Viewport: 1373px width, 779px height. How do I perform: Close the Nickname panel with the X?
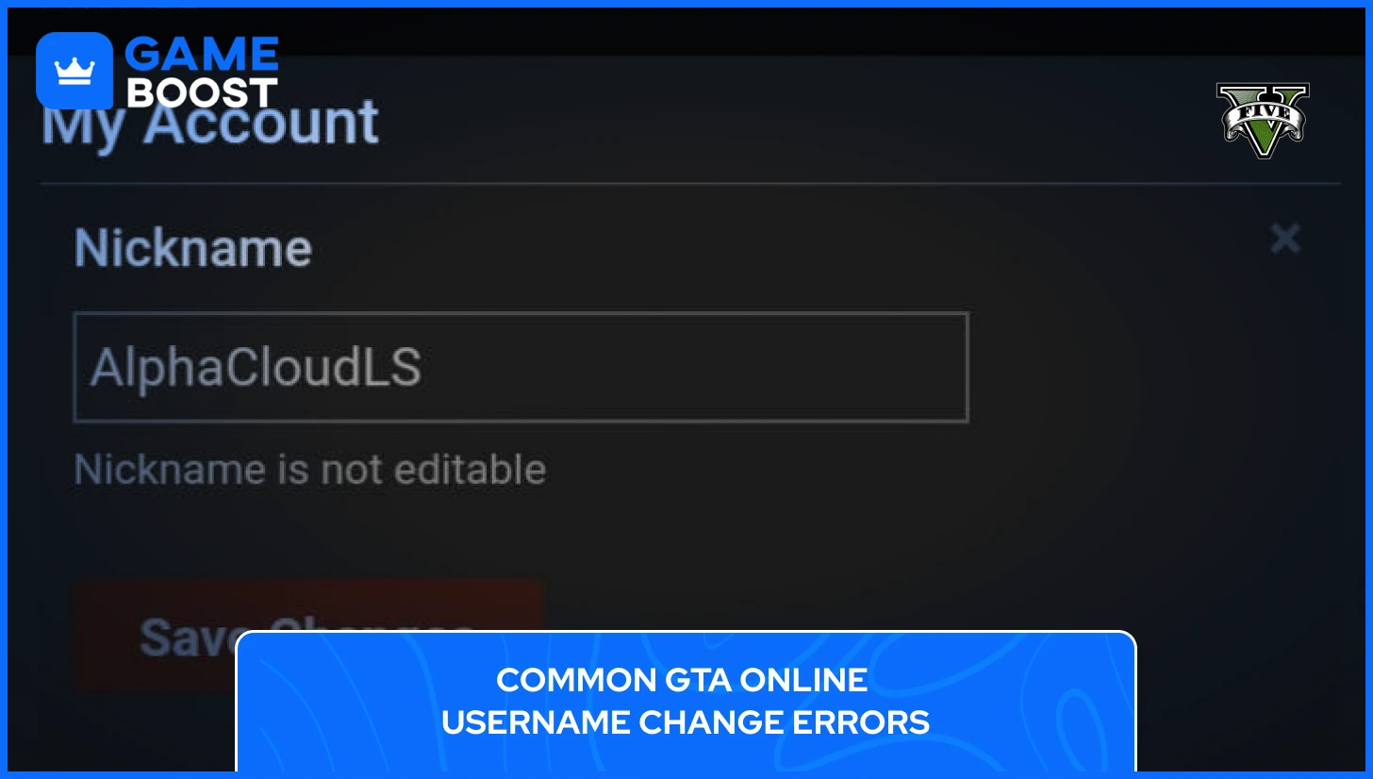click(x=1284, y=239)
